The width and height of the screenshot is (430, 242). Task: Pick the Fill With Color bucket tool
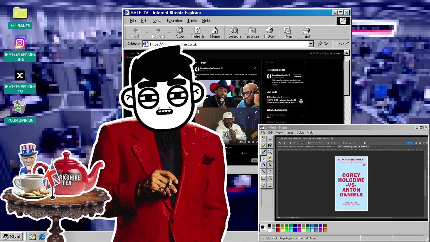270,145
